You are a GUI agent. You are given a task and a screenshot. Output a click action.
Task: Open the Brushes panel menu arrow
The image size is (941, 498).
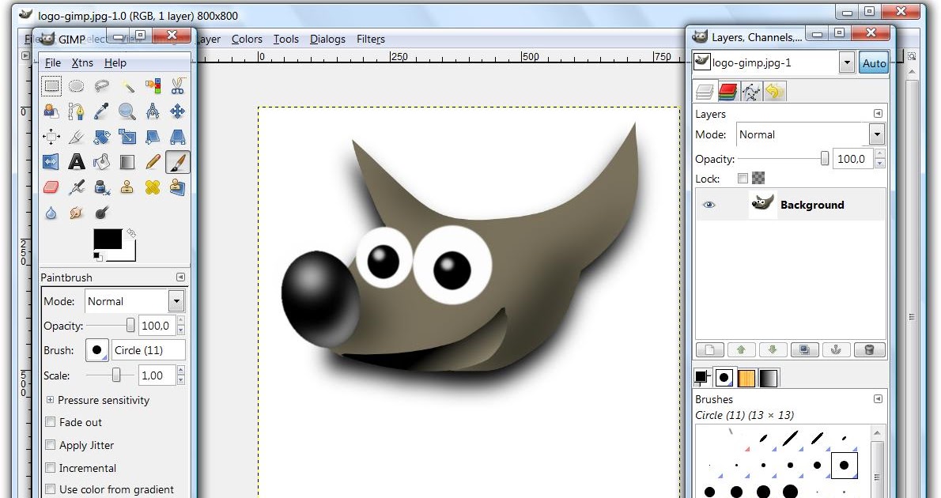point(878,399)
